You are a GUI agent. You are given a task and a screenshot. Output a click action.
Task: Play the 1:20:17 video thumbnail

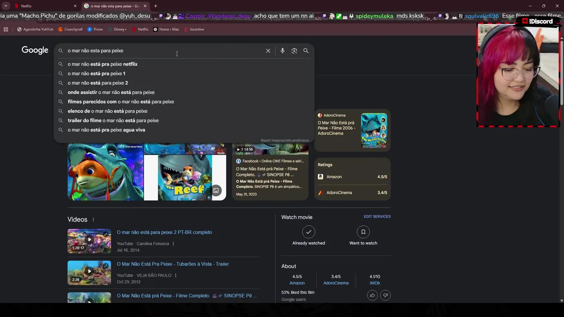[x=89, y=241]
